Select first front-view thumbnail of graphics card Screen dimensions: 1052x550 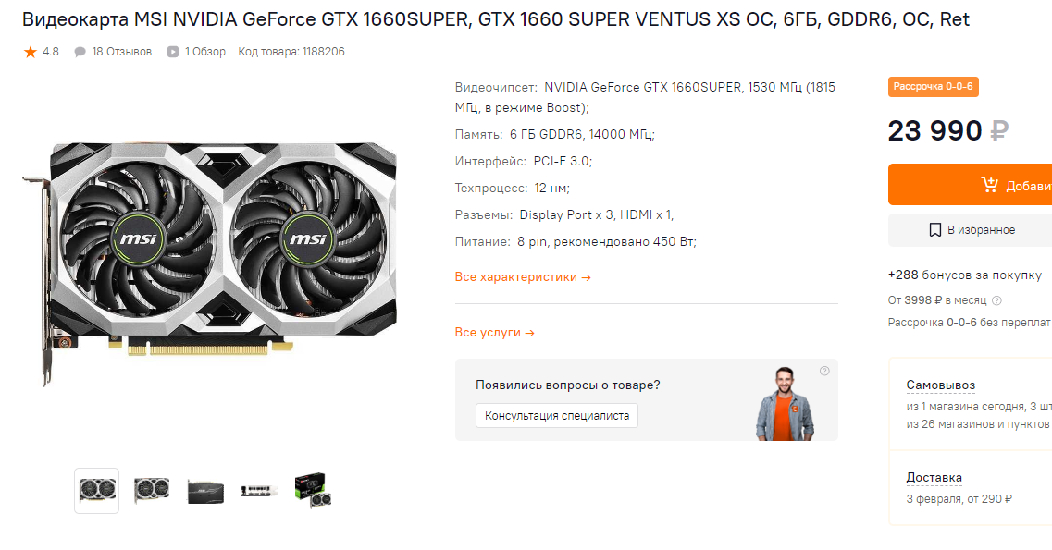point(96,491)
